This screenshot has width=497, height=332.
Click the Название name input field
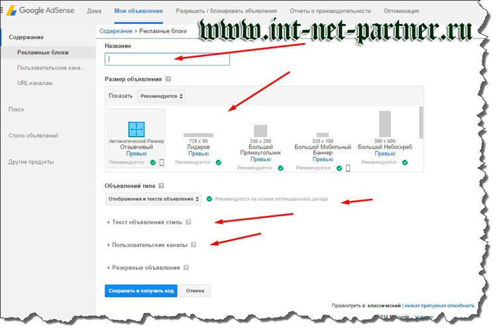coord(168,59)
